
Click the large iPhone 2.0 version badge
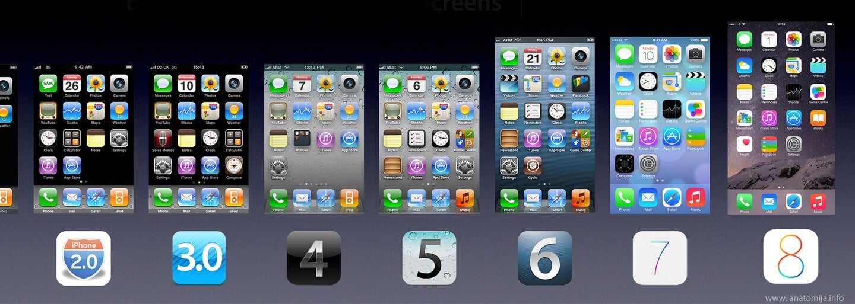click(84, 258)
